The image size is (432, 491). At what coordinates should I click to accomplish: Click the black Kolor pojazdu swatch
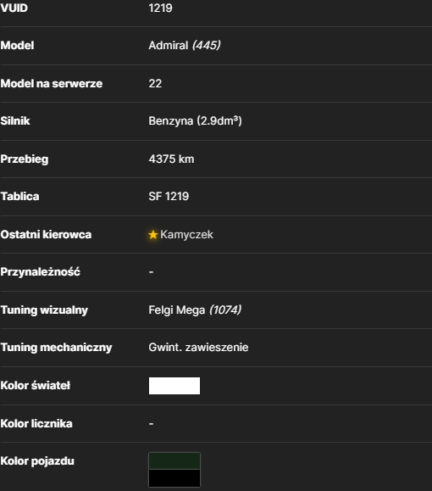pos(174,478)
